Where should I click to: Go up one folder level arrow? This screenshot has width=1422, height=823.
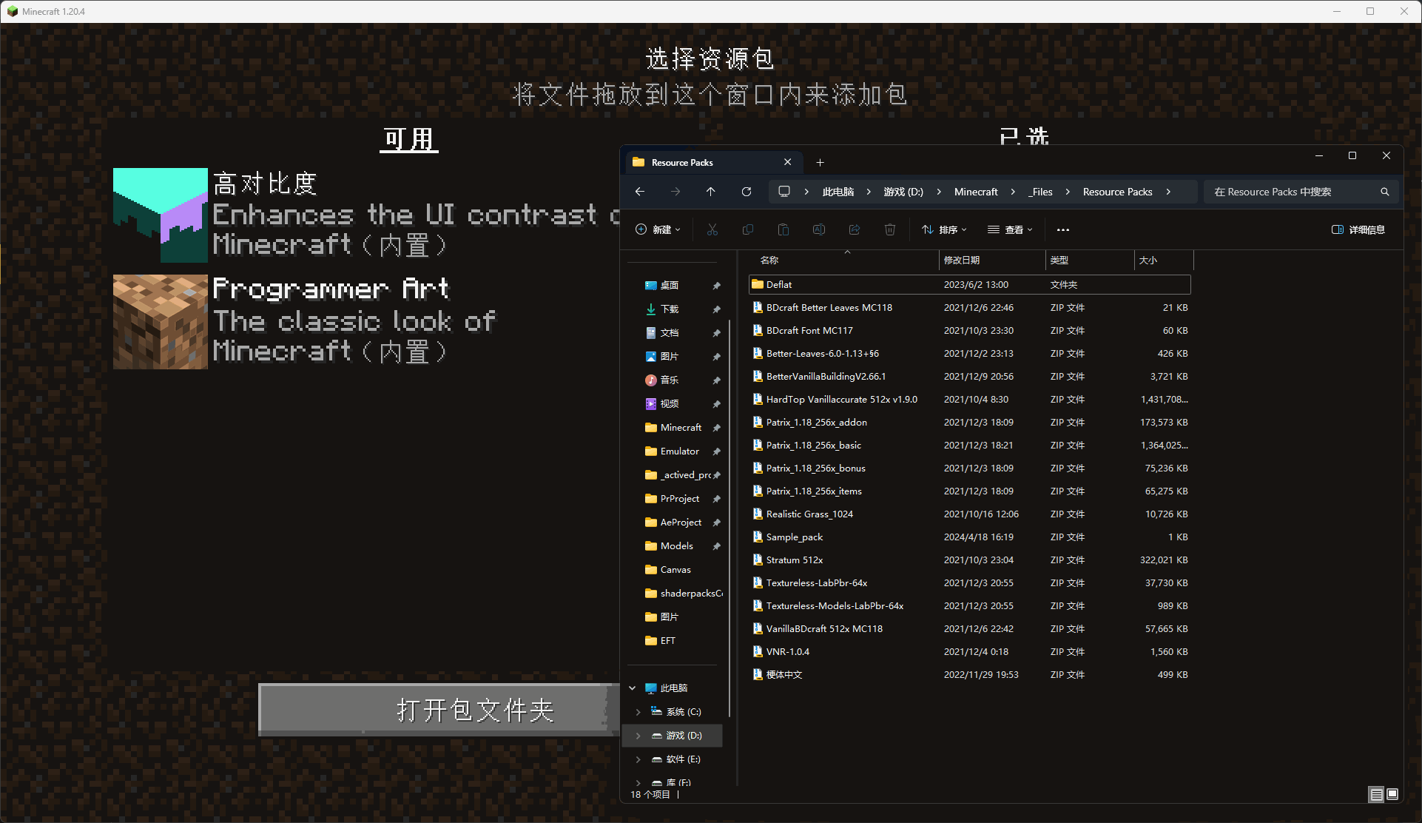pos(710,192)
